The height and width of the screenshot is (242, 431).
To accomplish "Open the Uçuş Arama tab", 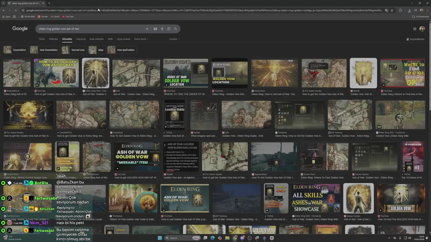I will click(x=123, y=39).
